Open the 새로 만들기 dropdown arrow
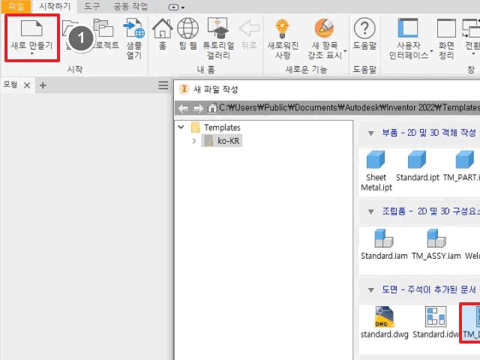 pos(31,54)
